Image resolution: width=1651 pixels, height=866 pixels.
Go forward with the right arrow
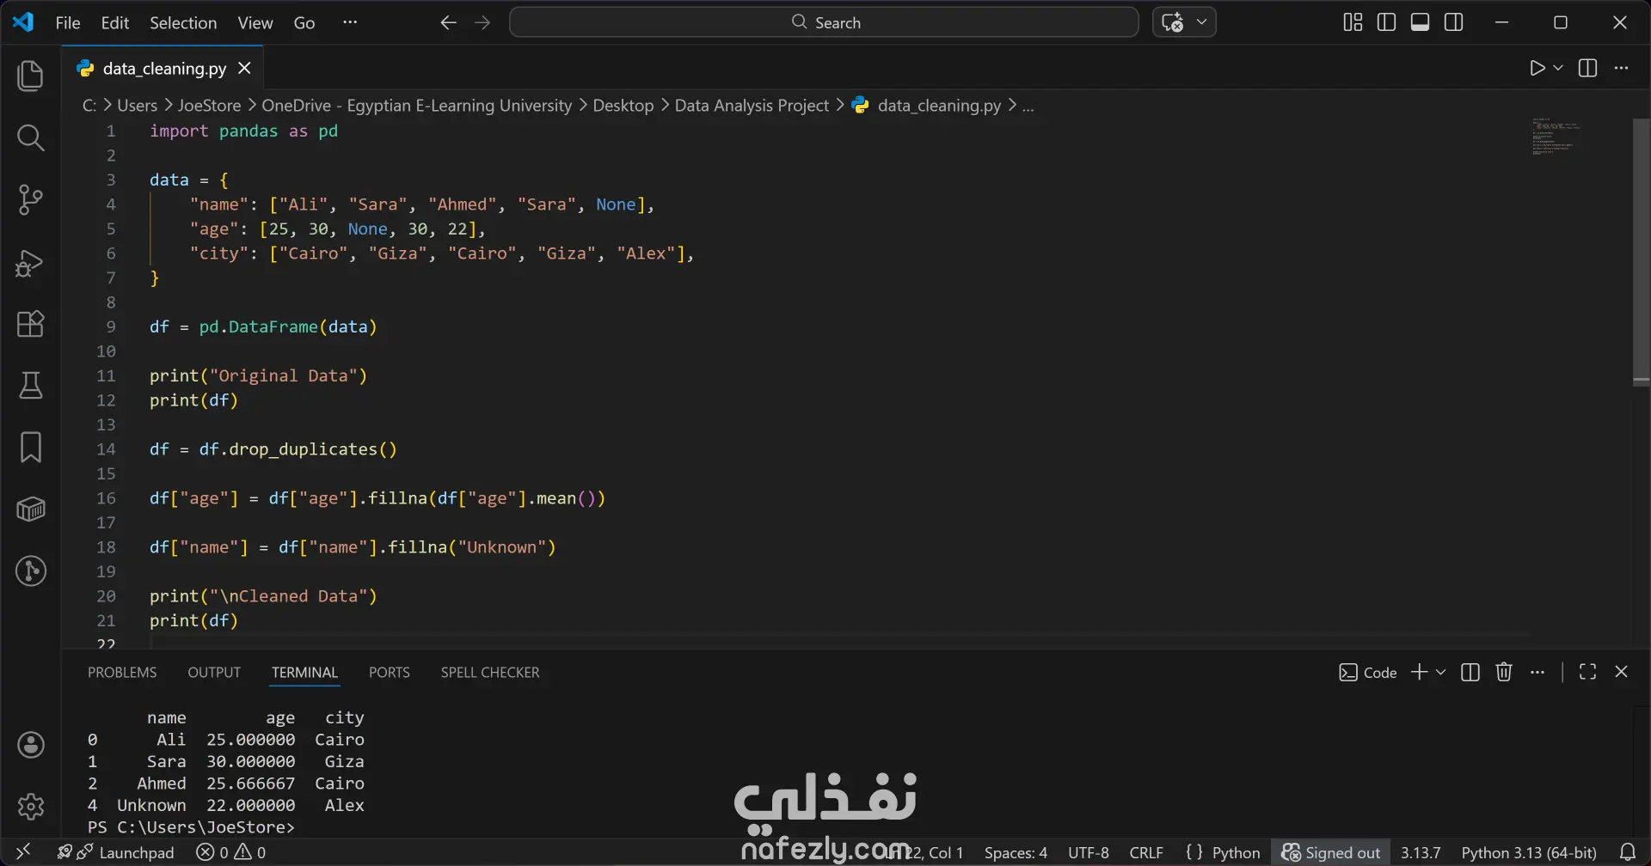click(482, 22)
